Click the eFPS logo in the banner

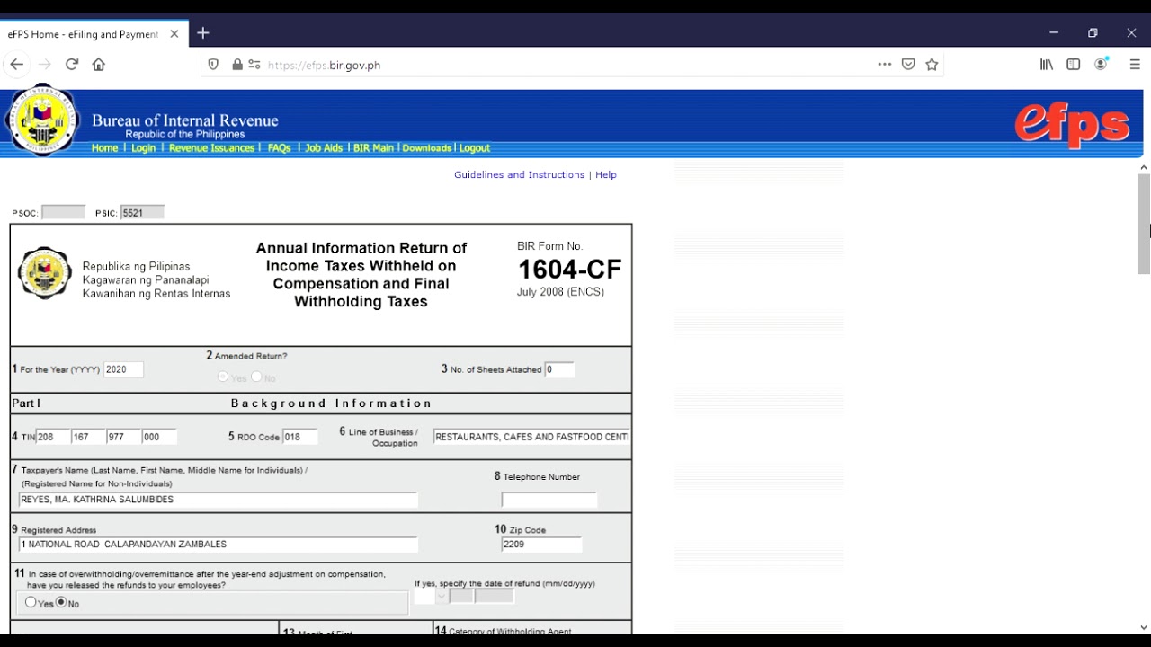pyautogui.click(x=1072, y=124)
